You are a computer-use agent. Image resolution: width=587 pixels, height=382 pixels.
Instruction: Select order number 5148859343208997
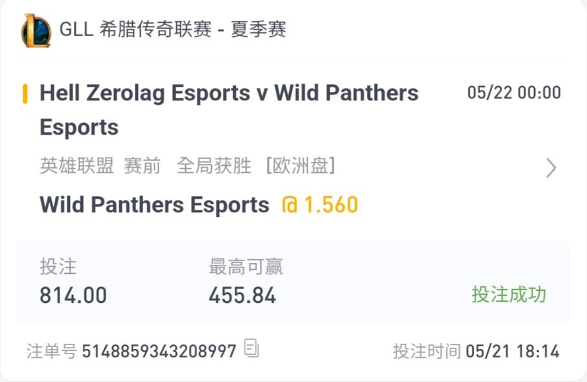(x=159, y=352)
